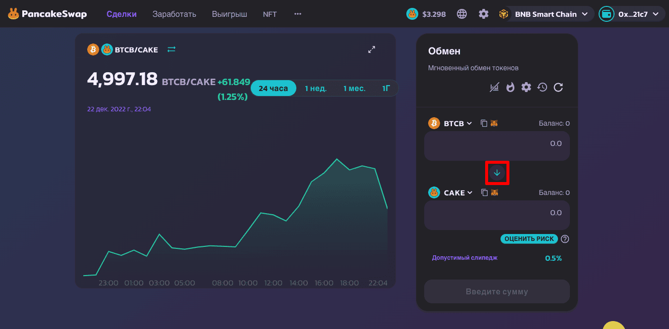
Task: Click the ОЦЕНИТЬ РИСК button
Action: (529, 239)
